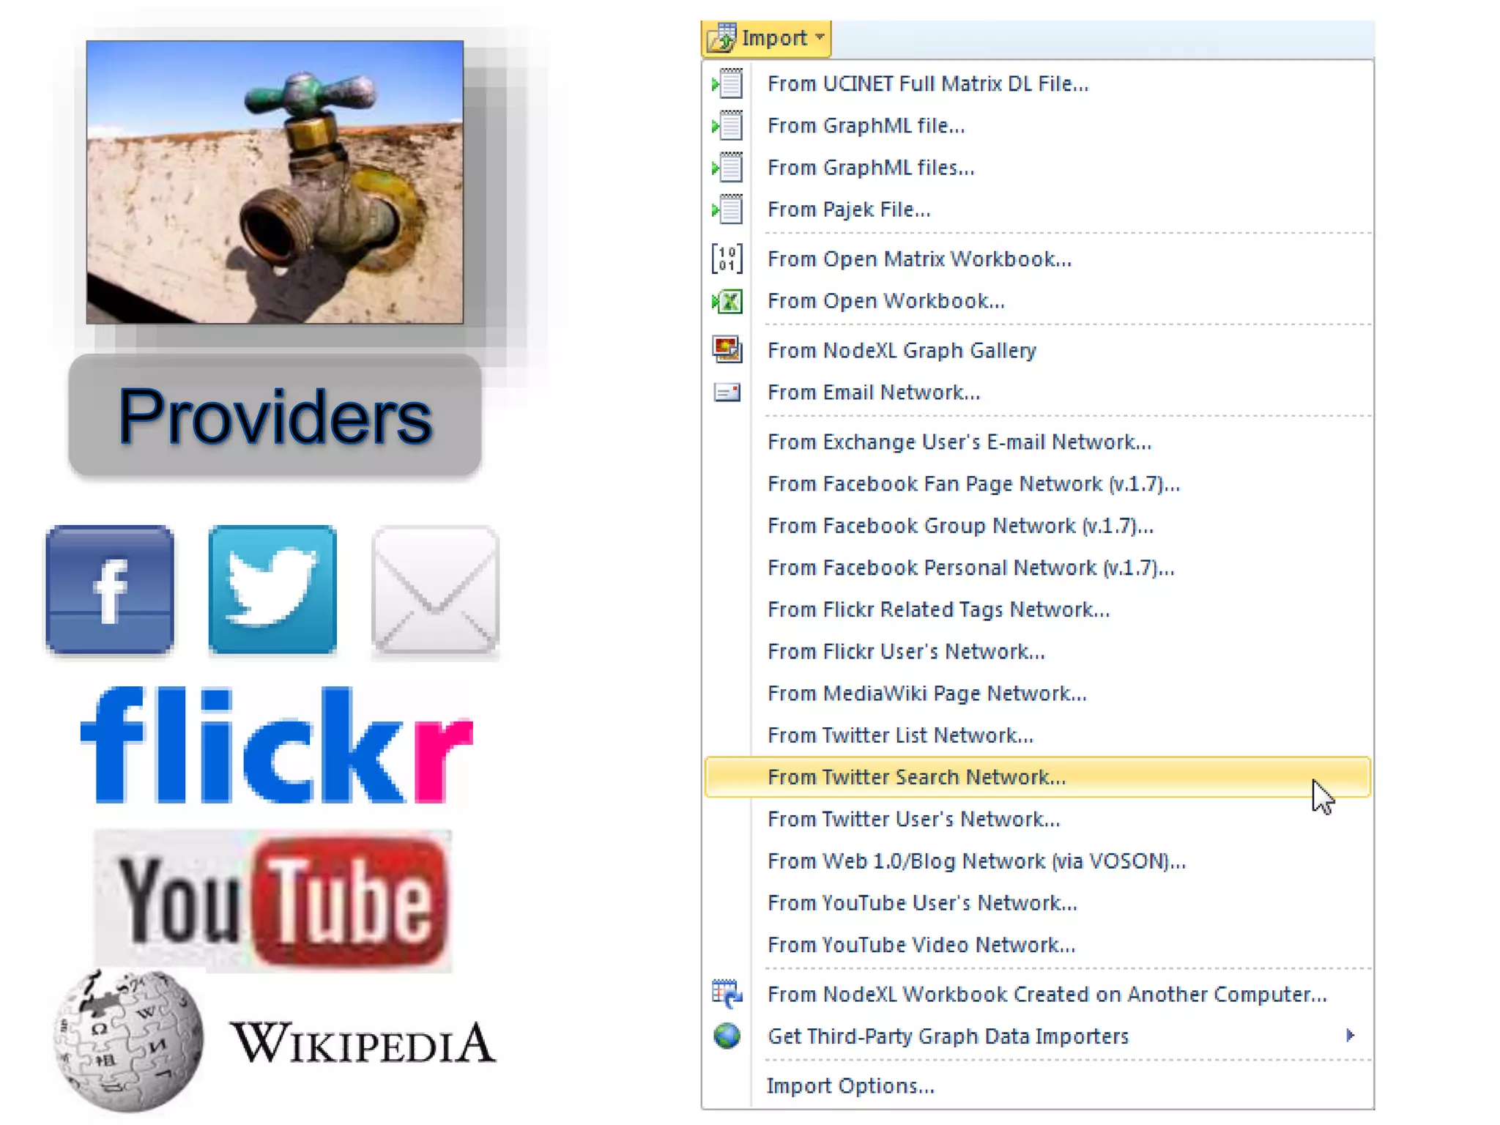Click the globe icon for third-party importers
This screenshot has width=1500, height=1125.
point(727,1036)
